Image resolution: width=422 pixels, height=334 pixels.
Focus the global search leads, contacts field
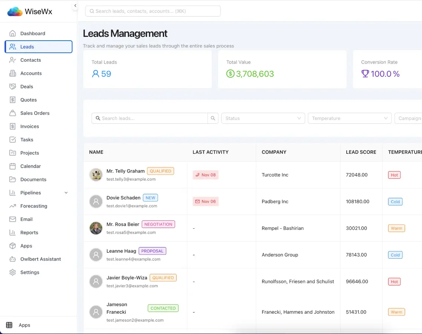coord(153,11)
